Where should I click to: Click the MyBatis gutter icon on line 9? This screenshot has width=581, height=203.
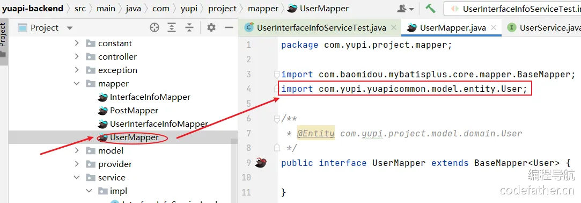click(261, 163)
